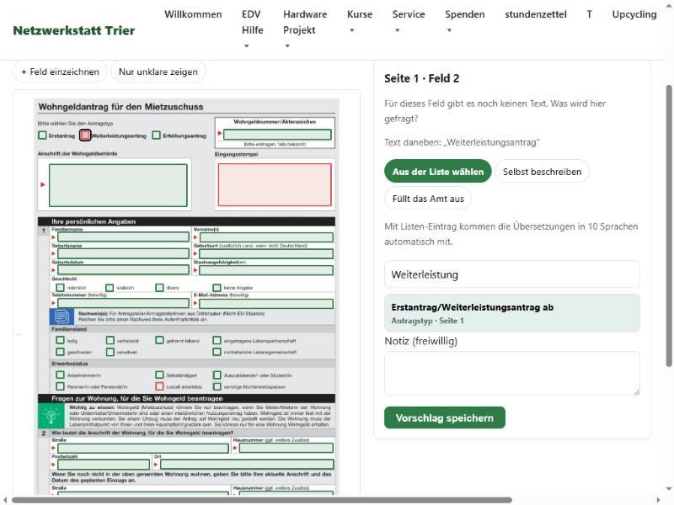Expand the Hardware Projekt submenu arrow
This screenshot has height=505, width=674.
pos(287,46)
